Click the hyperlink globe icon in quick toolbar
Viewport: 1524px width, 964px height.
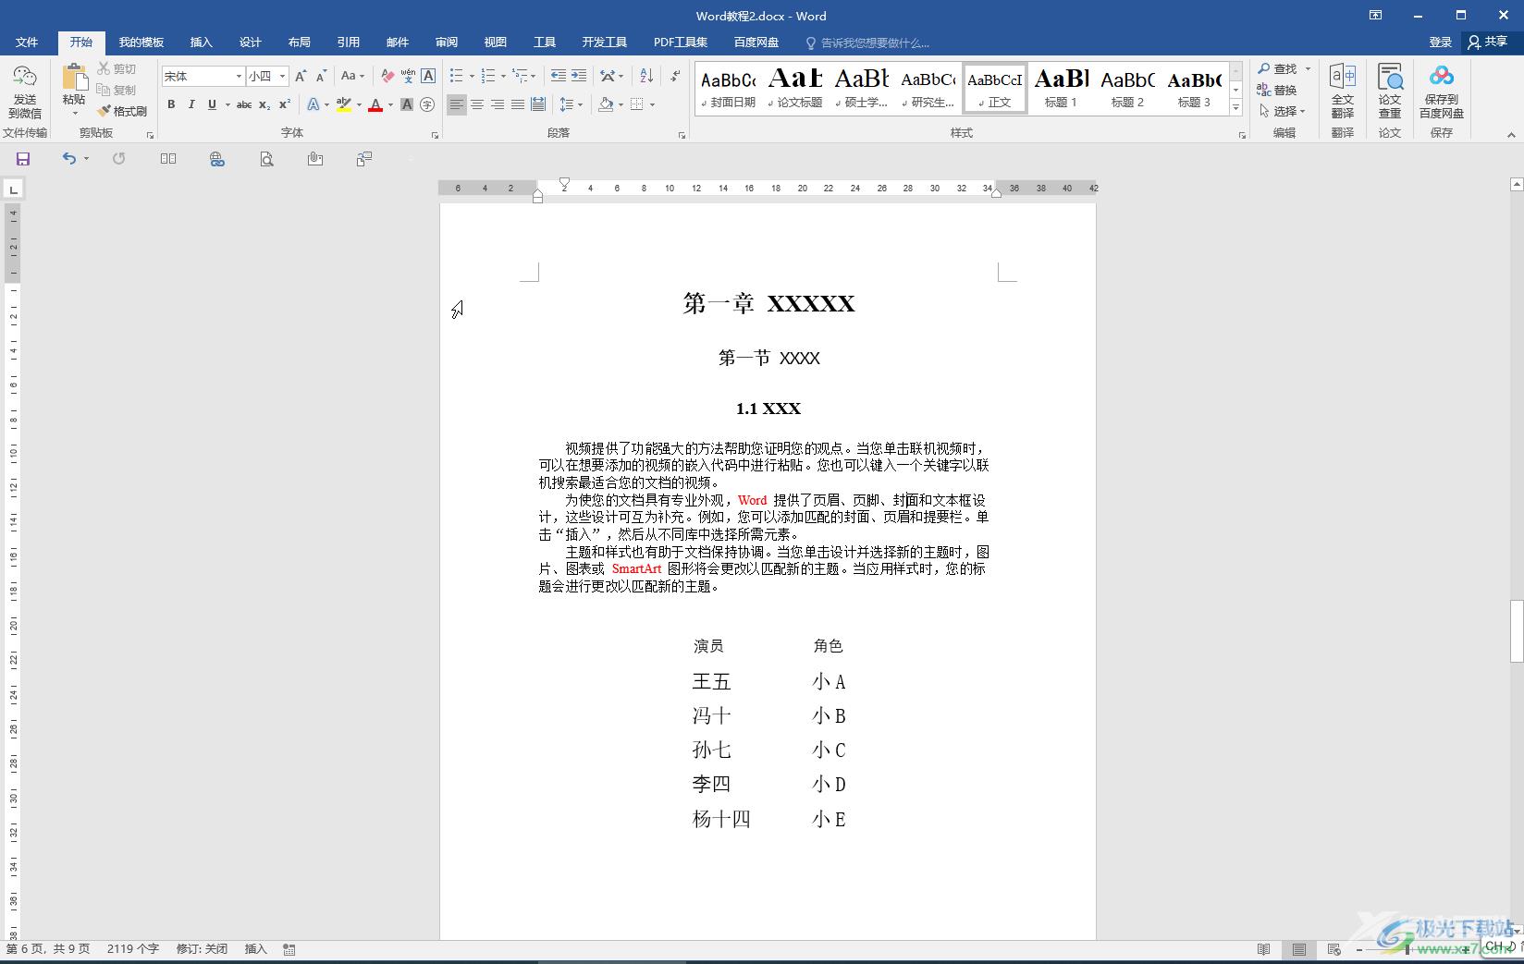pyautogui.click(x=217, y=159)
